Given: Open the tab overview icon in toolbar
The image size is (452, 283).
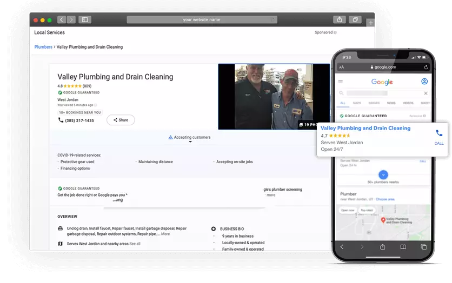Looking at the screenshot, I should pos(355,19).
